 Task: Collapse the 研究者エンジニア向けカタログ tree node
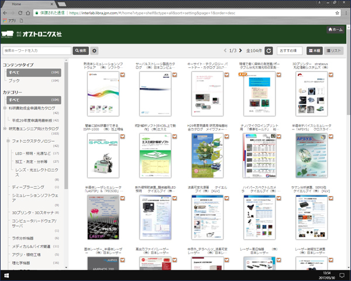point(5,129)
